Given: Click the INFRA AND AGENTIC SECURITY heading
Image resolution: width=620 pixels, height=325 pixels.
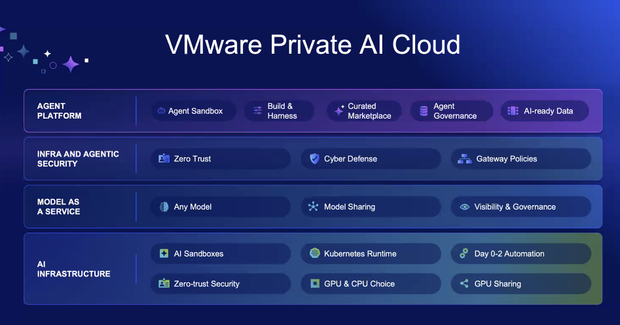Looking at the screenshot, I should [78, 159].
